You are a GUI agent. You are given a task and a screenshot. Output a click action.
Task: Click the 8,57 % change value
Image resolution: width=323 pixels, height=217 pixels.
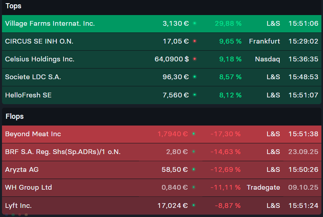click(x=230, y=77)
